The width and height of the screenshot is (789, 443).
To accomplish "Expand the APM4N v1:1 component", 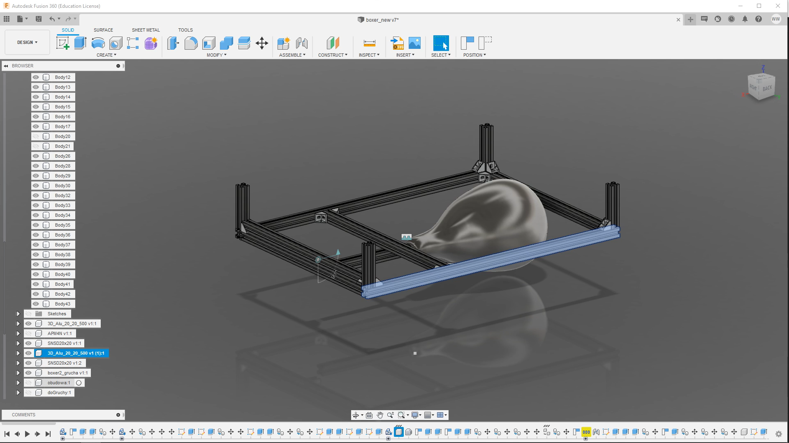I will 18,333.
